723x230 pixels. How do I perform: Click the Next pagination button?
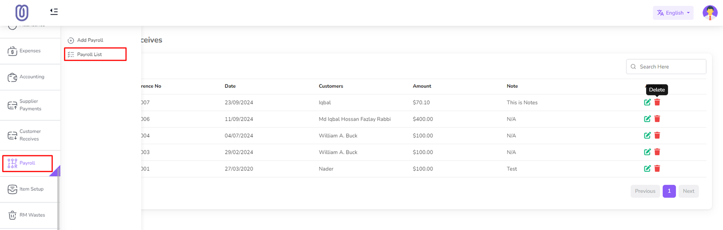pos(688,191)
